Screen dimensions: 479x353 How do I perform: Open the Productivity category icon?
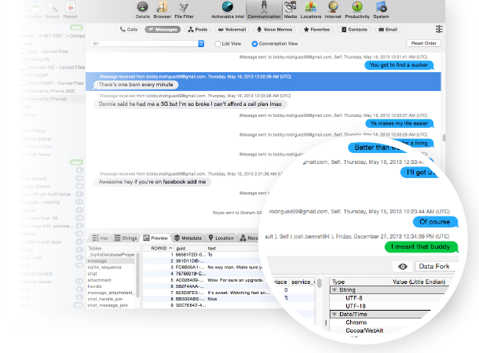pyautogui.click(x=357, y=10)
